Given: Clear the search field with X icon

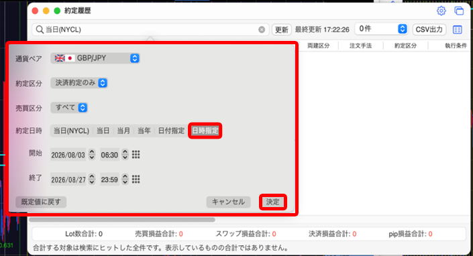Looking at the screenshot, I should point(262,29).
